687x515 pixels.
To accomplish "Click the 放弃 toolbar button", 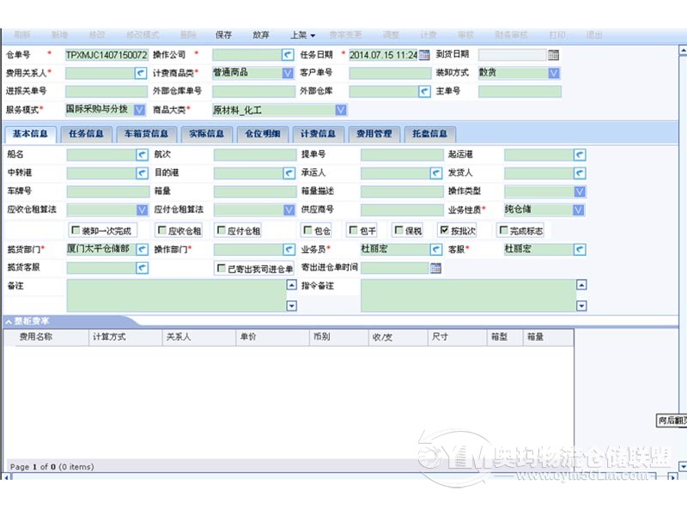I will point(261,35).
